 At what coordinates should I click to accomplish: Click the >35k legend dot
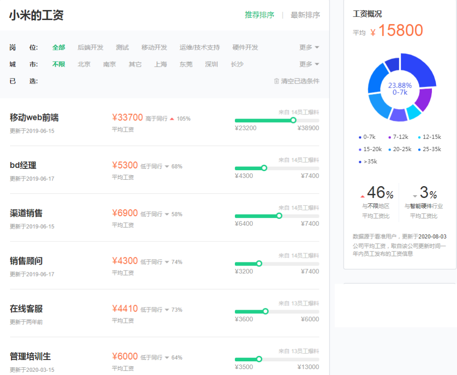360,162
